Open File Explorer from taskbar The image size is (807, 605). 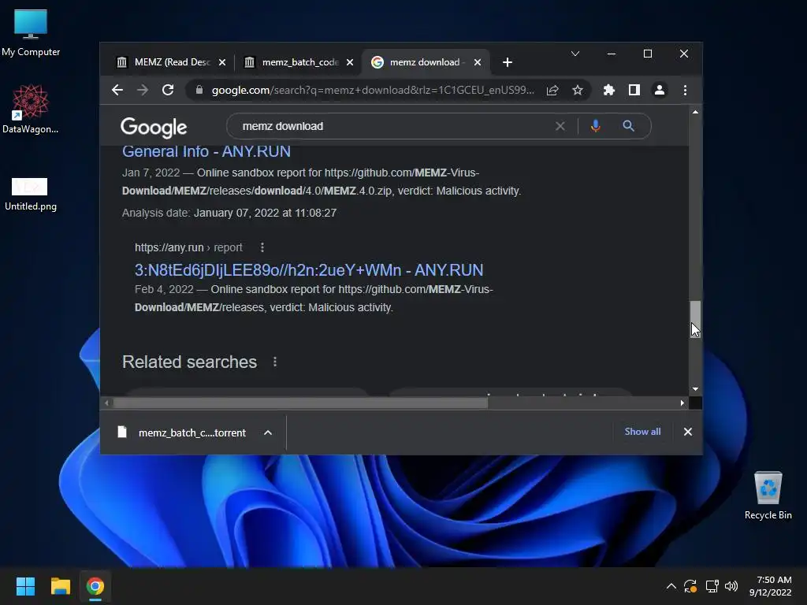[x=60, y=586]
